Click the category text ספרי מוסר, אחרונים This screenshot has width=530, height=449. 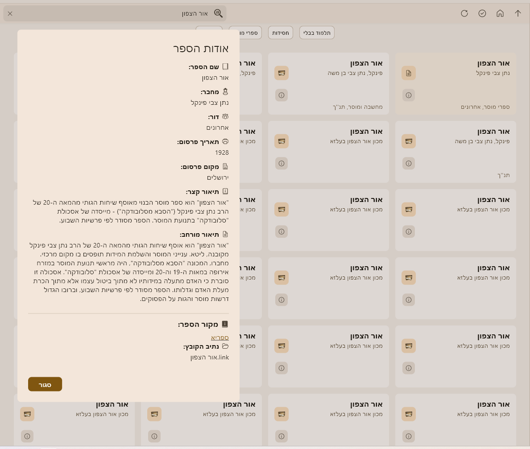click(485, 107)
